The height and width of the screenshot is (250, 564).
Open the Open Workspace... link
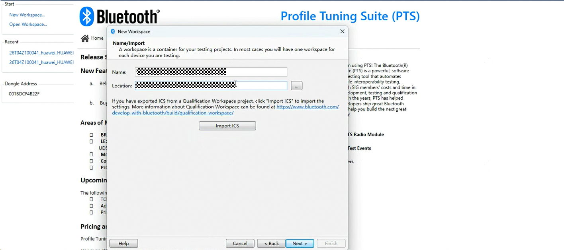click(x=28, y=25)
